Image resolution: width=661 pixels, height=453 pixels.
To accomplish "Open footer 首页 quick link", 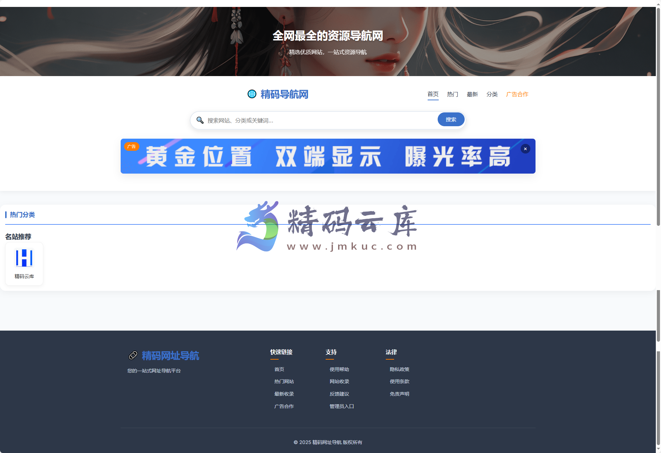I will click(x=279, y=369).
